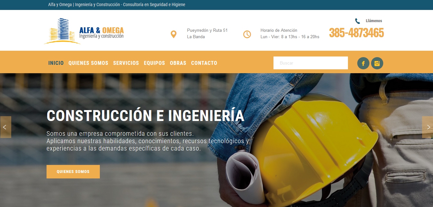
Task: Click the slide description paragraph
Action: coord(148,141)
